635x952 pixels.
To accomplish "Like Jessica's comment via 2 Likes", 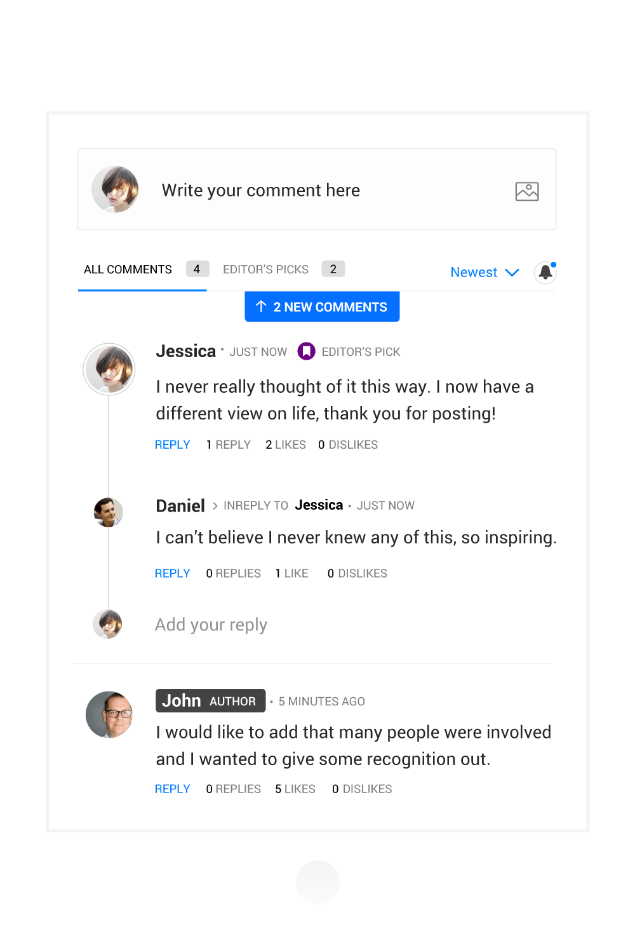I will (x=286, y=445).
